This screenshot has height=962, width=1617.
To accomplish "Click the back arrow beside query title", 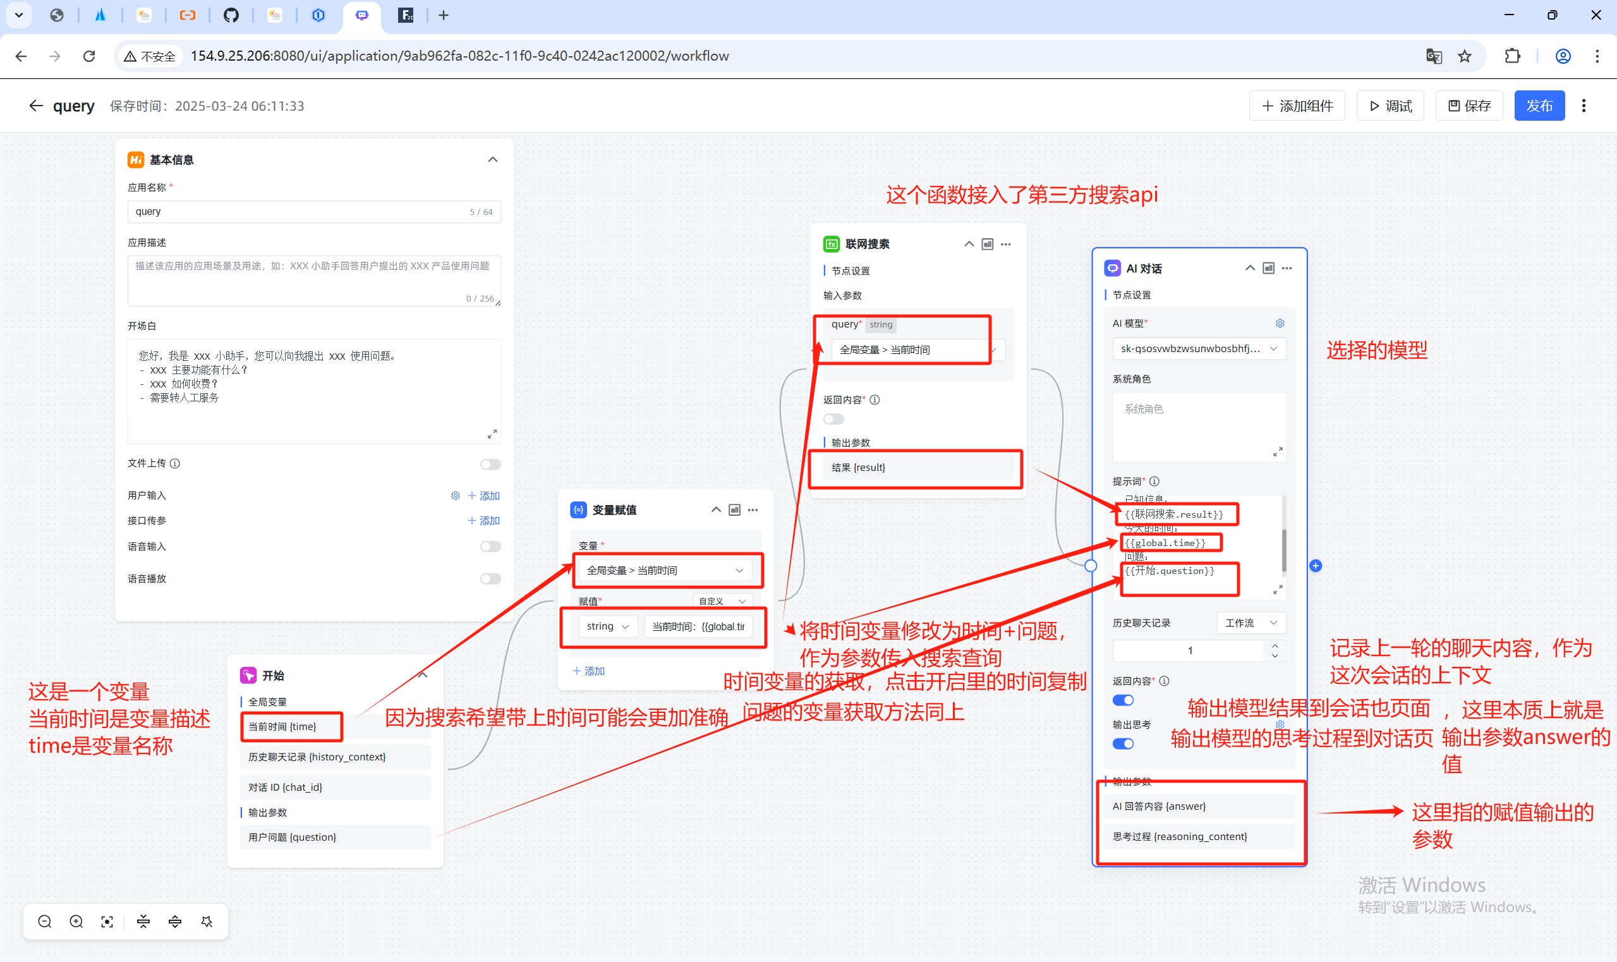I will point(35,106).
